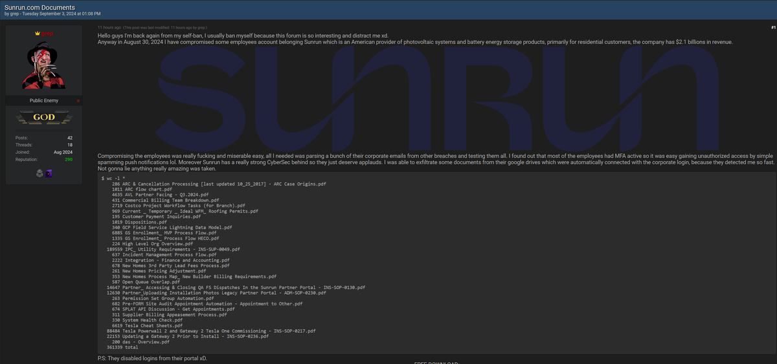
Task: Click the gold crown icon beside grep
Action: click(x=36, y=33)
